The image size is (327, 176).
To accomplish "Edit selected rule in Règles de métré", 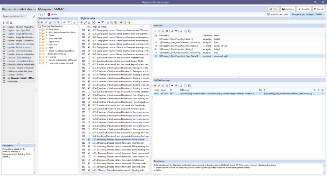I will coord(86,22).
